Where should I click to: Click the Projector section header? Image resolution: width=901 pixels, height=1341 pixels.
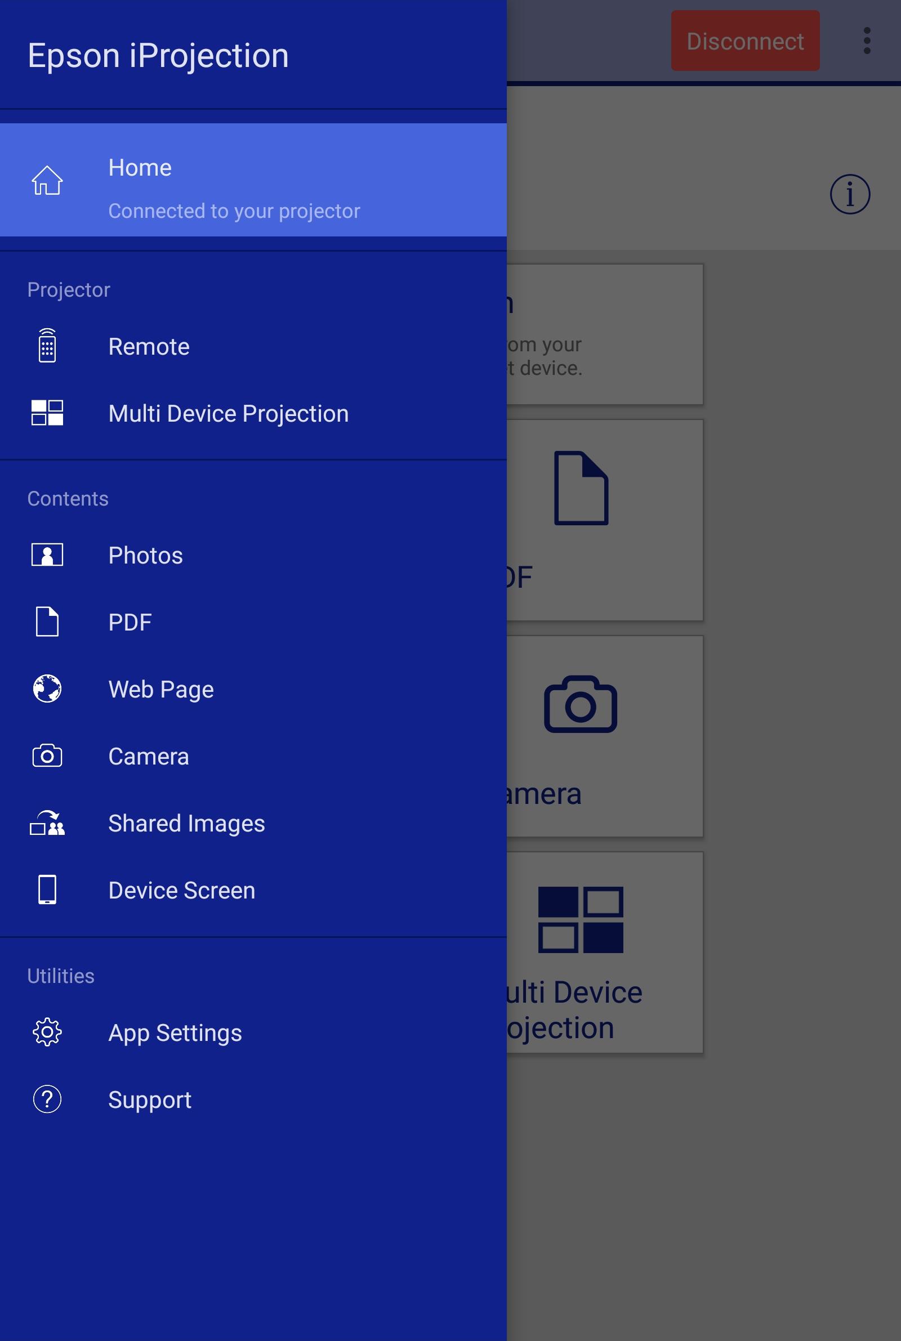(x=68, y=289)
